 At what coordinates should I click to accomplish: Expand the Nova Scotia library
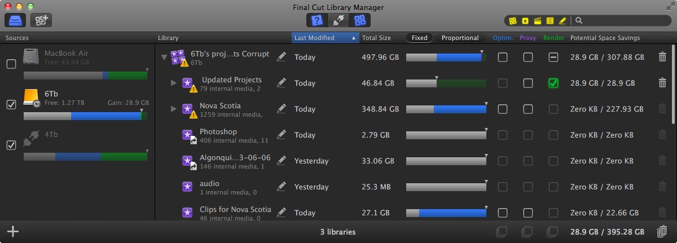coord(174,109)
